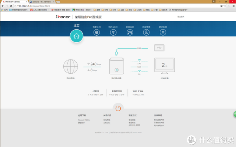Screen dimensions: 236x147
Task: Click the 400-830-8300 hotline number
Action: pyautogui.click(x=134, y=125)
